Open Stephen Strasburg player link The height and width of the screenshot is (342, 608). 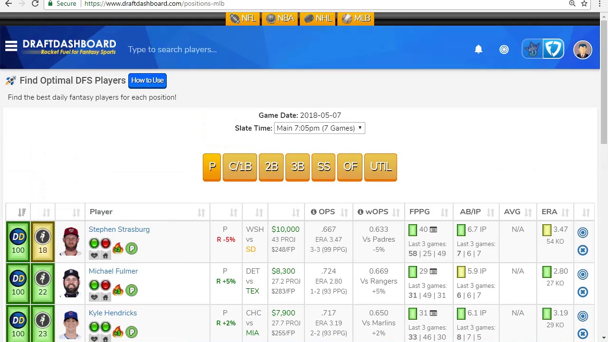tap(119, 229)
